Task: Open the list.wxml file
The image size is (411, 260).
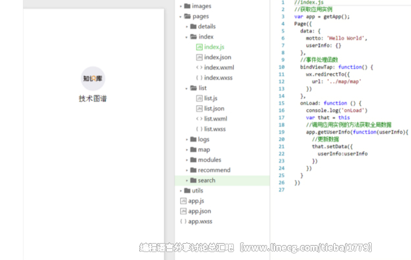Action: (216, 119)
